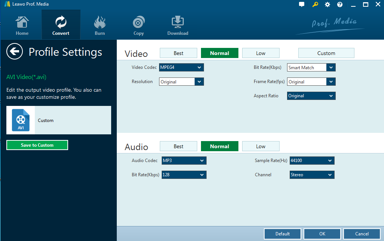Image resolution: width=384 pixels, height=241 pixels.
Task: Click the help question mark icon
Action: click(x=340, y=4)
